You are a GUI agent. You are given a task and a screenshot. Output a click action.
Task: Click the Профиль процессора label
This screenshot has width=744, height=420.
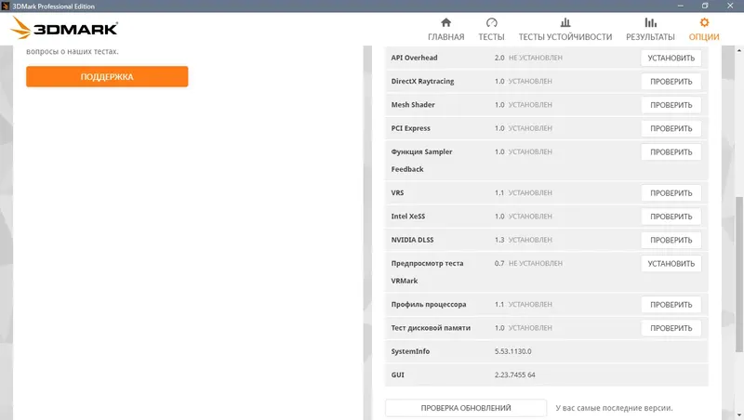[x=429, y=305]
